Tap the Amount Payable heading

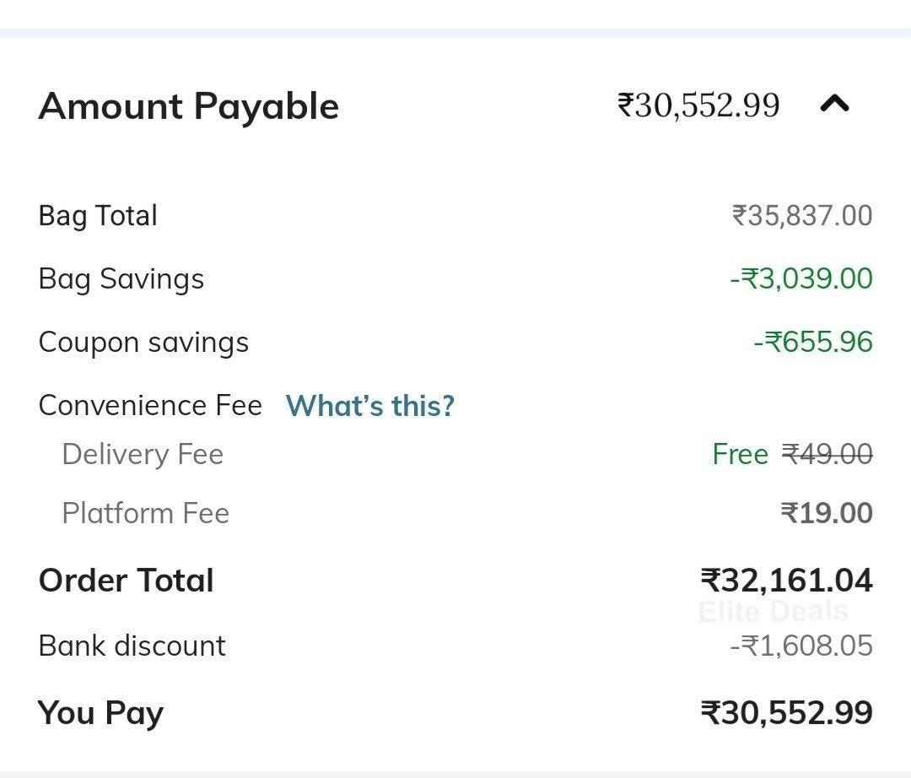coord(188,106)
